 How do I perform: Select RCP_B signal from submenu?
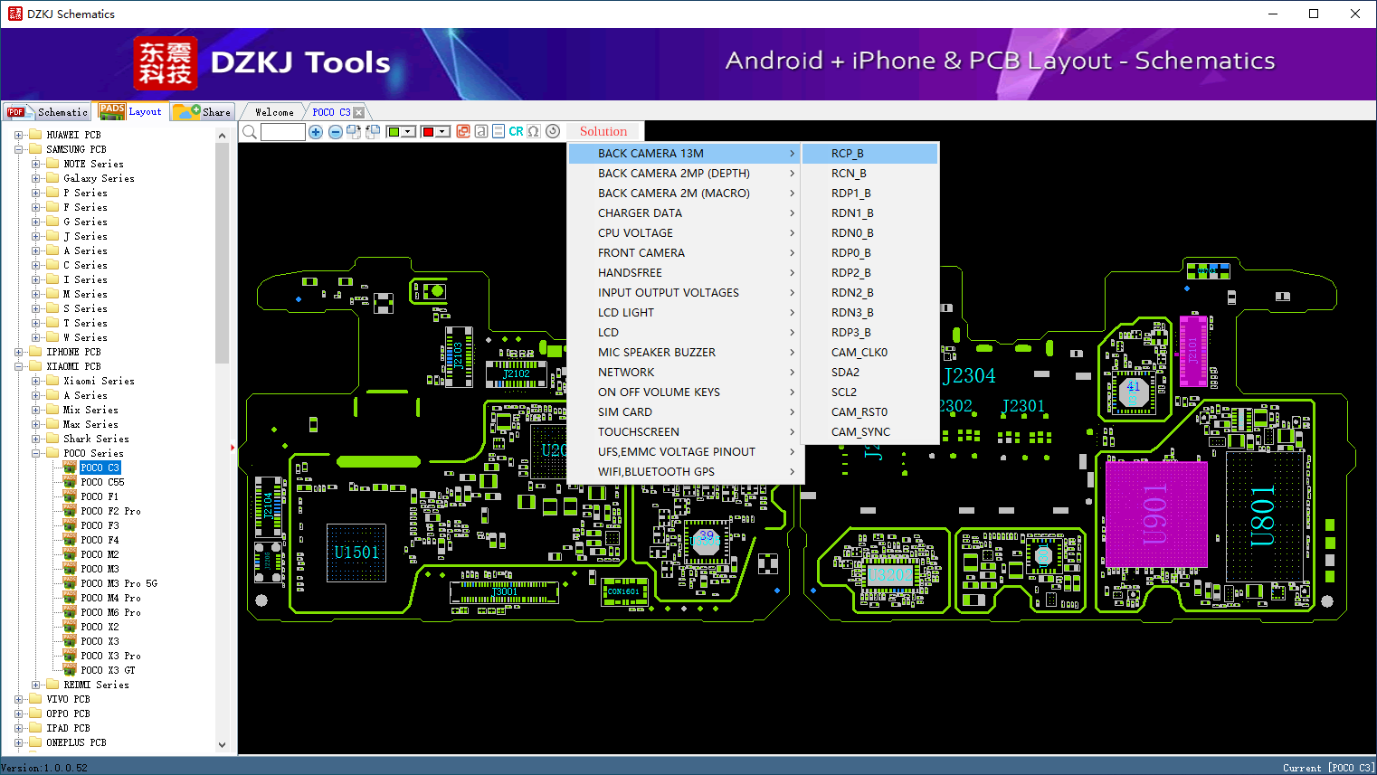tap(870, 154)
